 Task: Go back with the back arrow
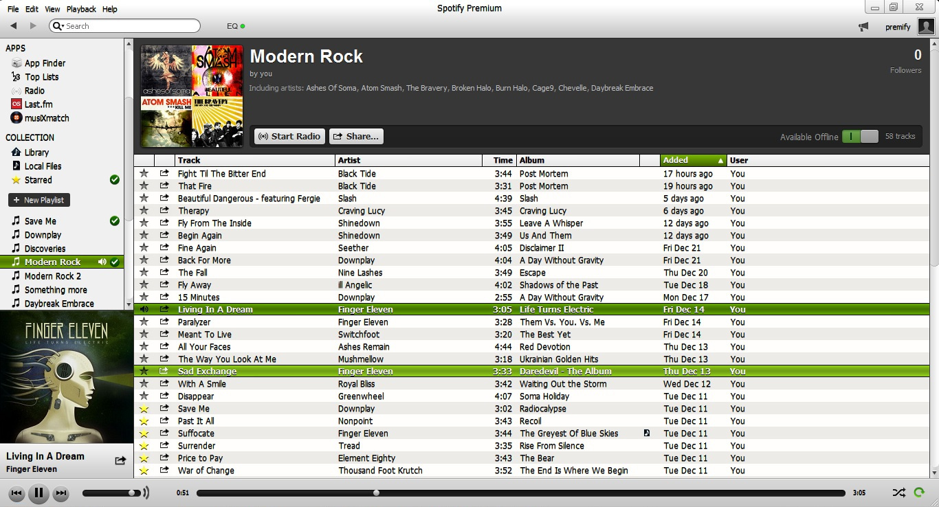(13, 26)
